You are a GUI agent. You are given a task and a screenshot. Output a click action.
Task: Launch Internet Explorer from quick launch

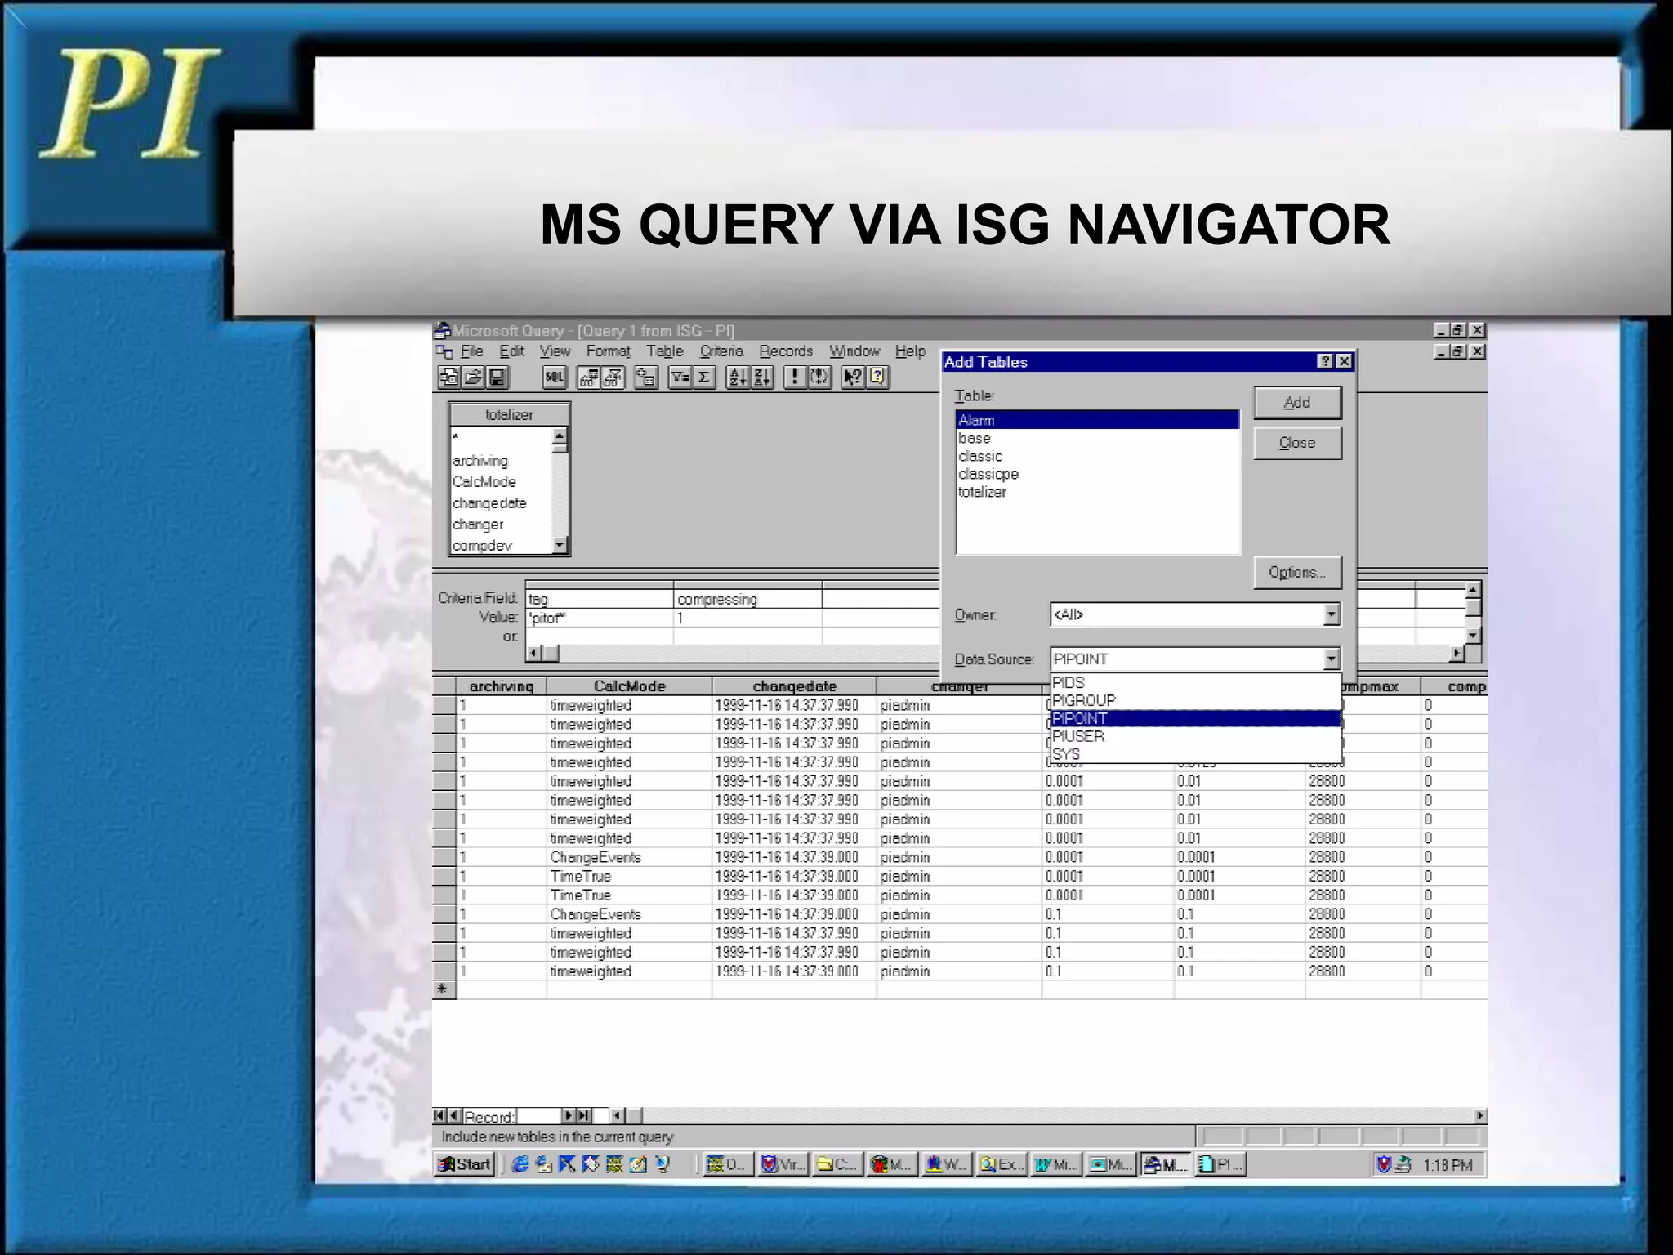[519, 1165]
